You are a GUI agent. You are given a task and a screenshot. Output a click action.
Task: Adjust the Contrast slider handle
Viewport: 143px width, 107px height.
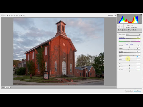(x=128, y=50)
